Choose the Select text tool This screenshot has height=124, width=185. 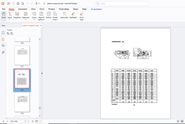[x=10, y=16]
